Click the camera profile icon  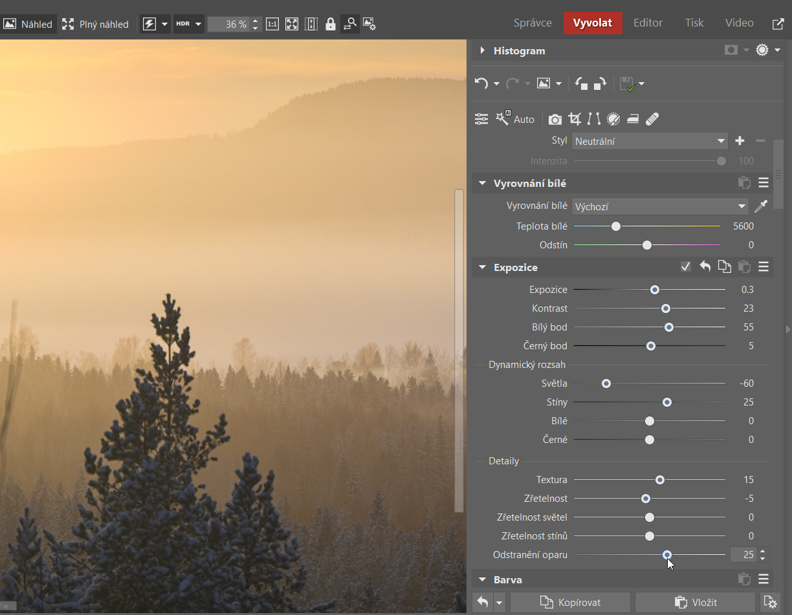coord(555,119)
